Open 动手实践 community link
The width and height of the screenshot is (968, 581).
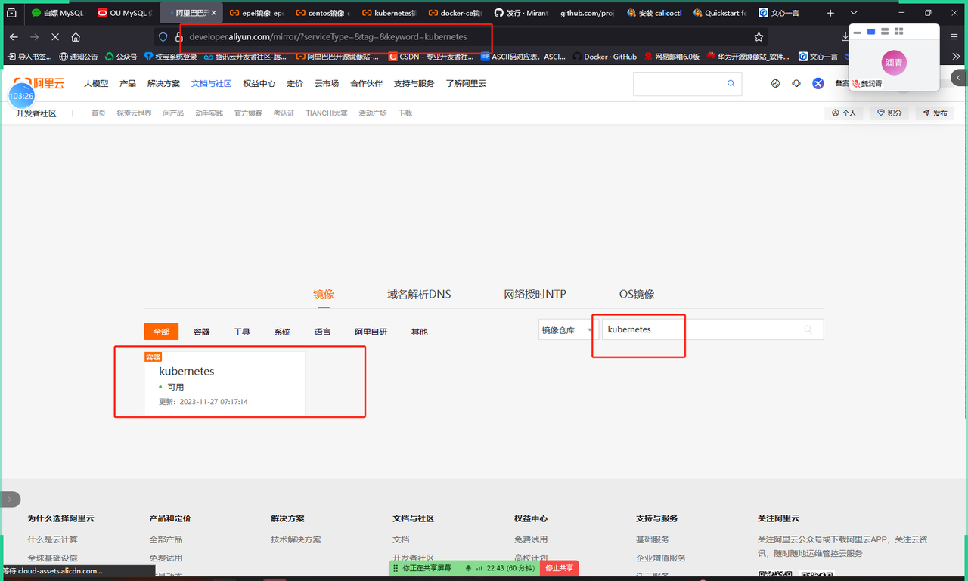[209, 113]
